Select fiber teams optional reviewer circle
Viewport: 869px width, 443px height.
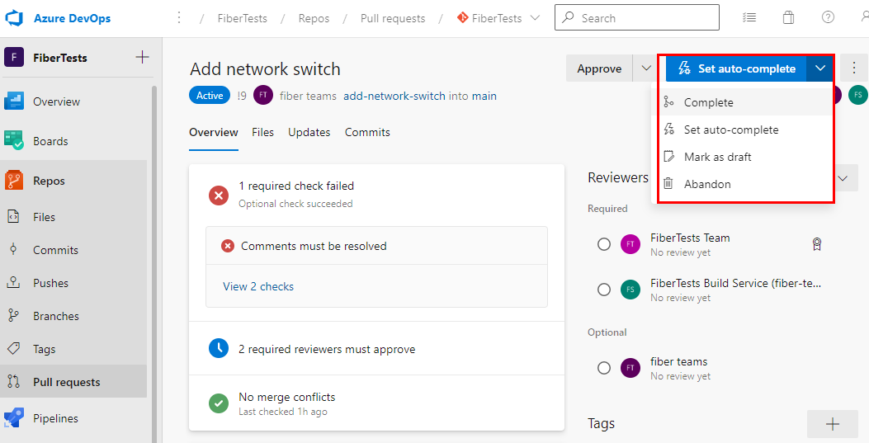(x=604, y=368)
